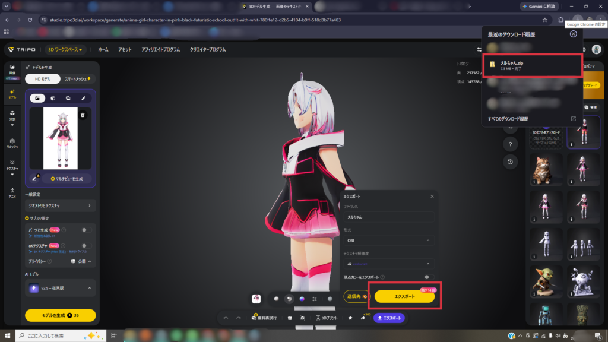This screenshot has width=608, height=342.
Task: Select the blue-purple gradient material sphere
Action: 302,299
